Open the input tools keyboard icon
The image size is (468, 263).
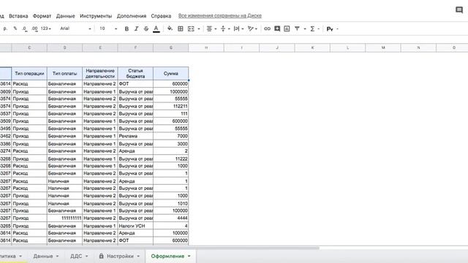(330, 29)
